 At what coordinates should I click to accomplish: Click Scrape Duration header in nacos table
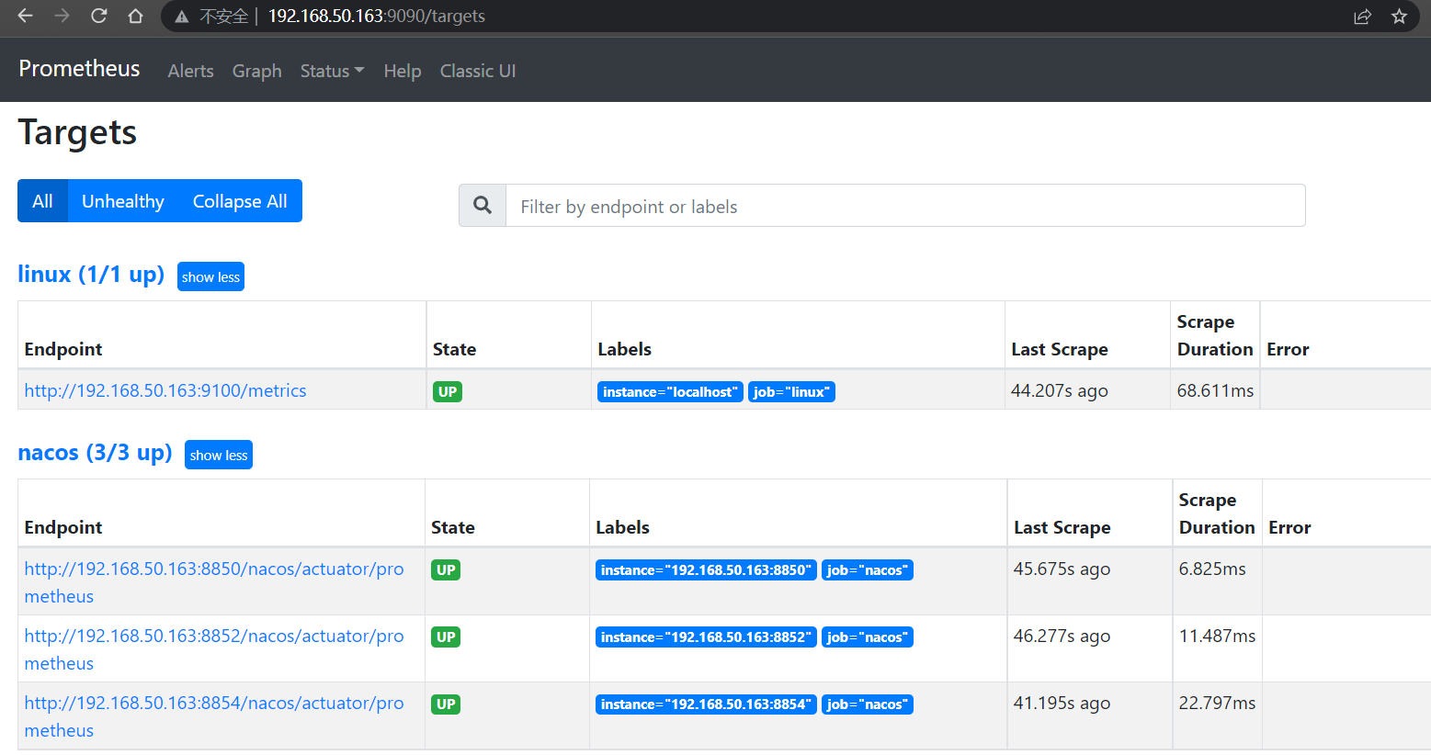click(1217, 513)
